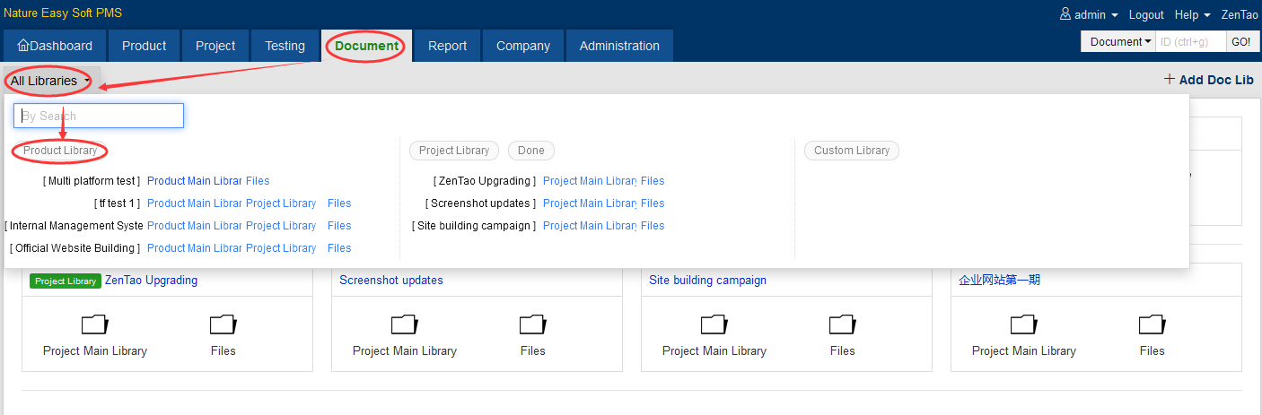Expand the All Libraries dropdown
The image size is (1262, 415).
click(49, 81)
